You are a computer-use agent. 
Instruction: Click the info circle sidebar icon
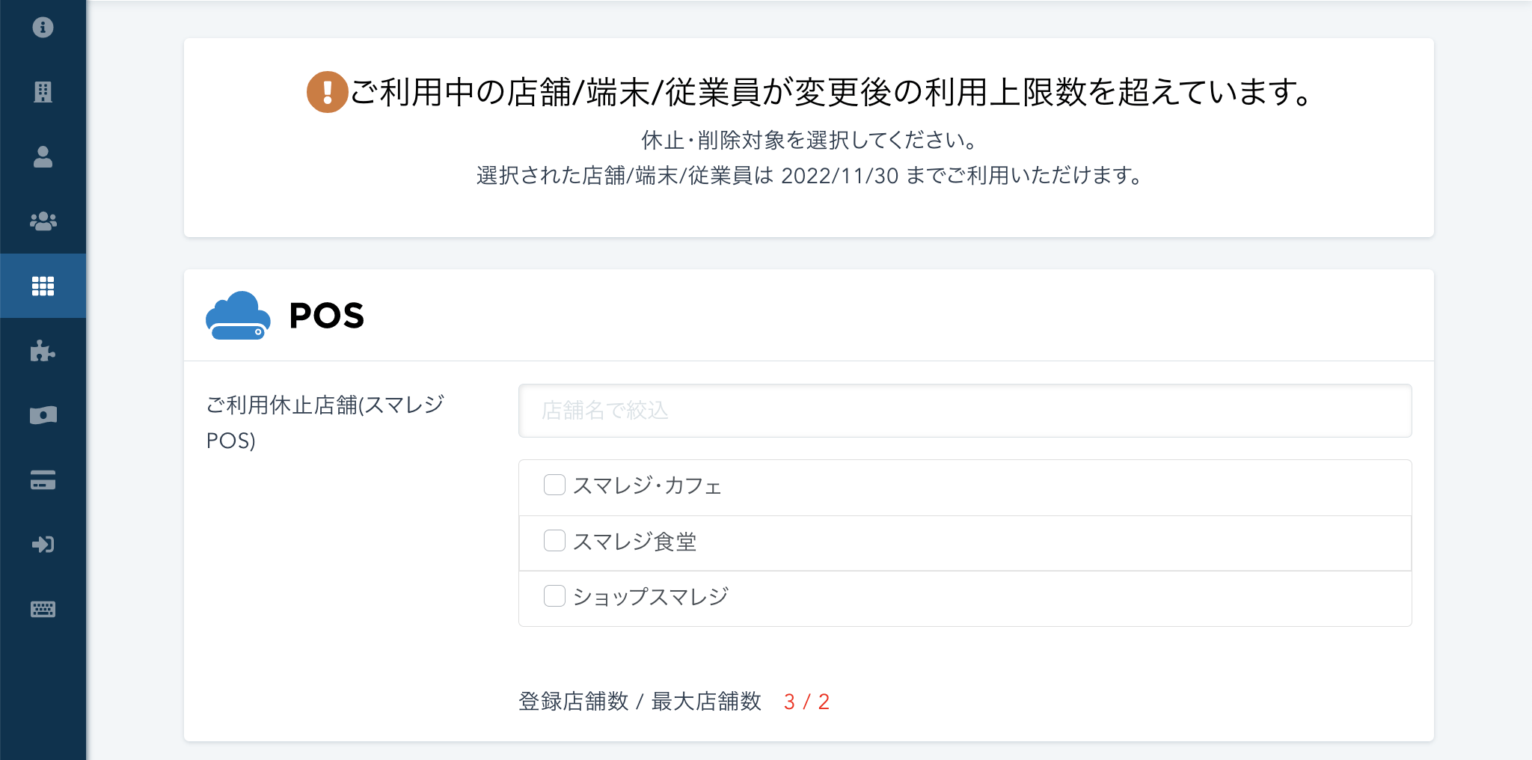click(43, 28)
